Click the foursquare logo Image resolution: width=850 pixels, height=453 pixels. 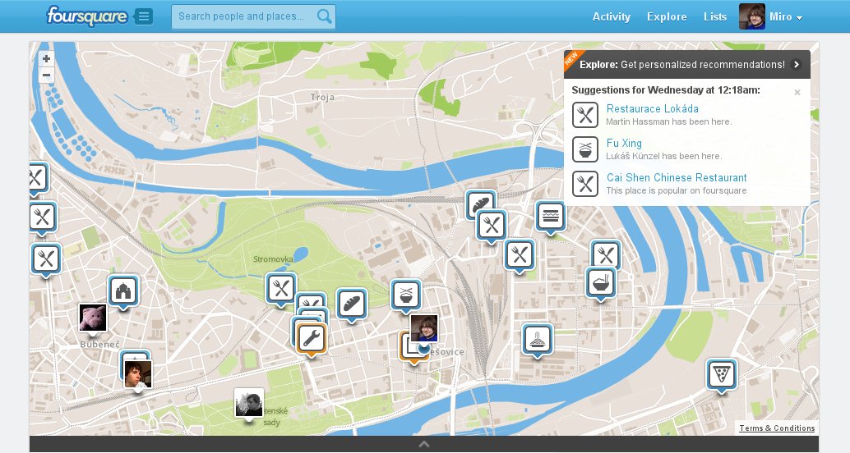click(87, 16)
